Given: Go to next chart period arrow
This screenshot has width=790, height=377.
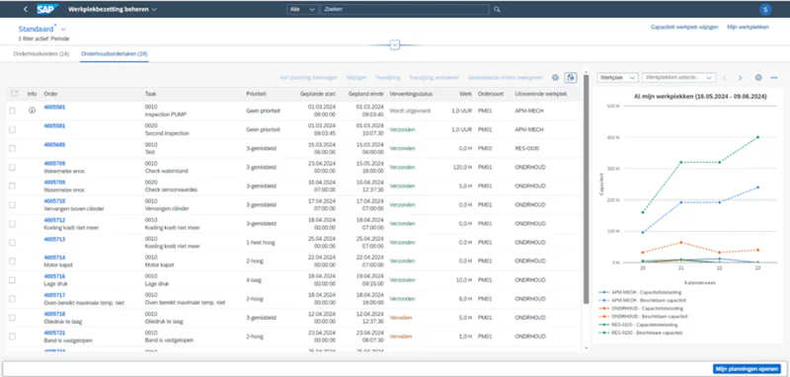Looking at the screenshot, I should point(740,78).
